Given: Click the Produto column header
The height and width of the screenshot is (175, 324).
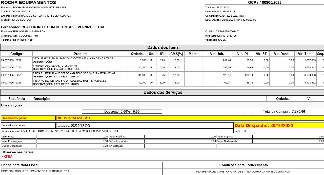Looking at the screenshot, I should [80, 54].
